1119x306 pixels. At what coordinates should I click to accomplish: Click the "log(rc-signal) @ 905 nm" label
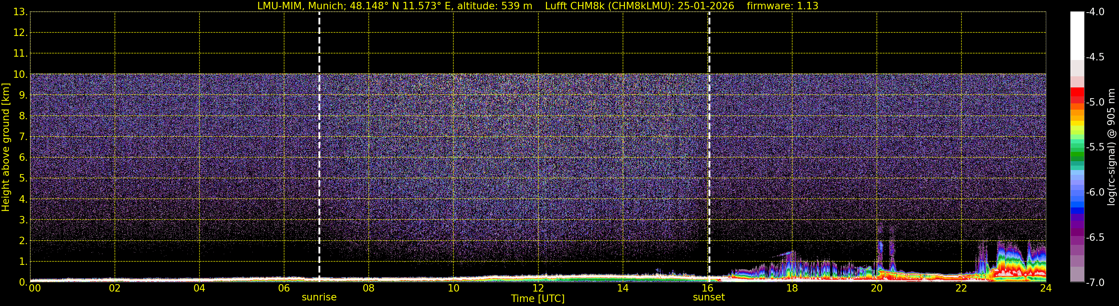click(x=1111, y=147)
